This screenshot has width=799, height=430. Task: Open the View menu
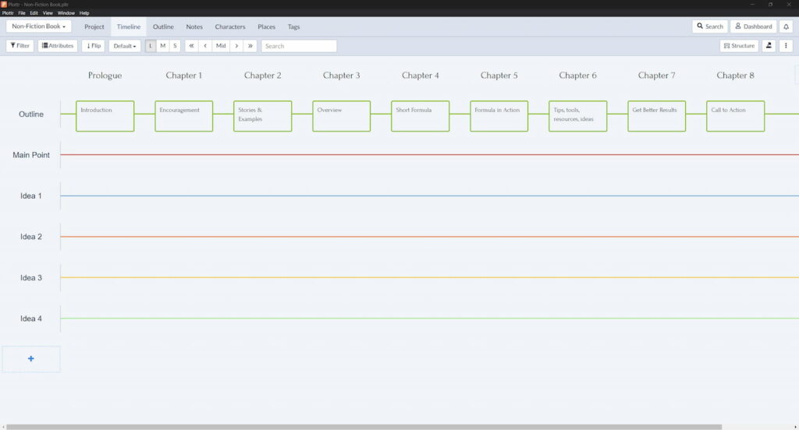tap(48, 13)
